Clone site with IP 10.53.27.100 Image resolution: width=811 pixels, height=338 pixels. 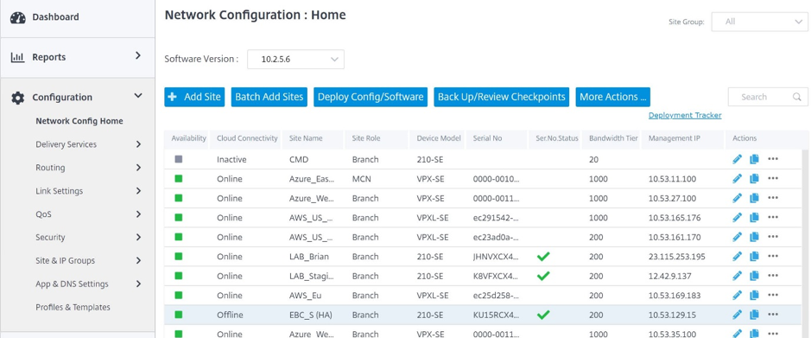coord(754,198)
